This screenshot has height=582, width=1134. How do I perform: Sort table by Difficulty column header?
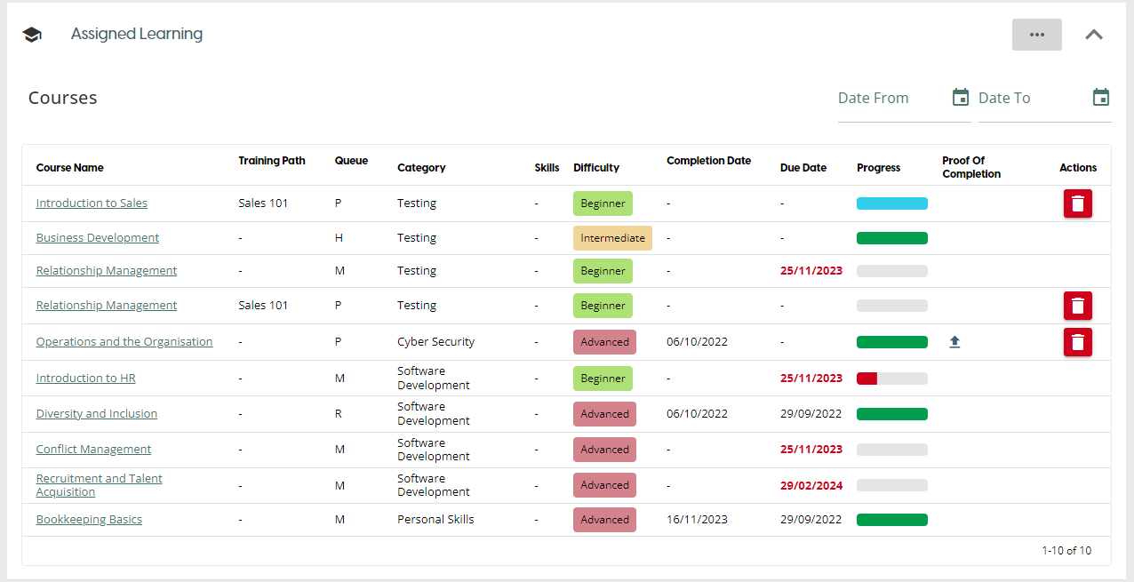(x=596, y=168)
